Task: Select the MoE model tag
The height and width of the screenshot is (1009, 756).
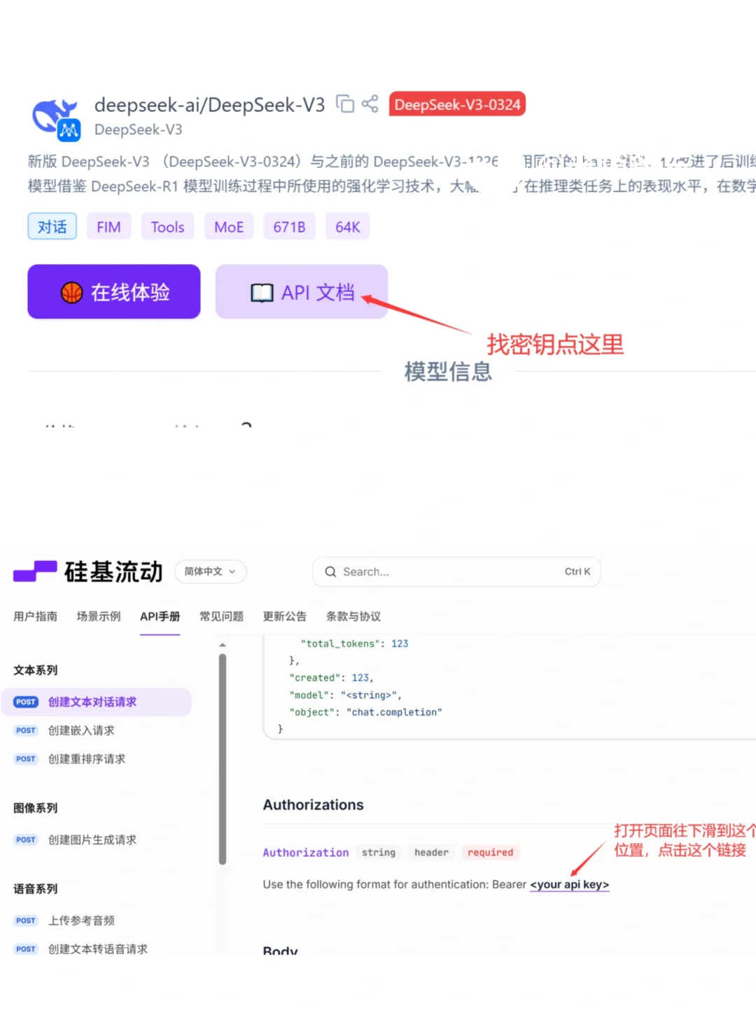Action: pyautogui.click(x=228, y=226)
